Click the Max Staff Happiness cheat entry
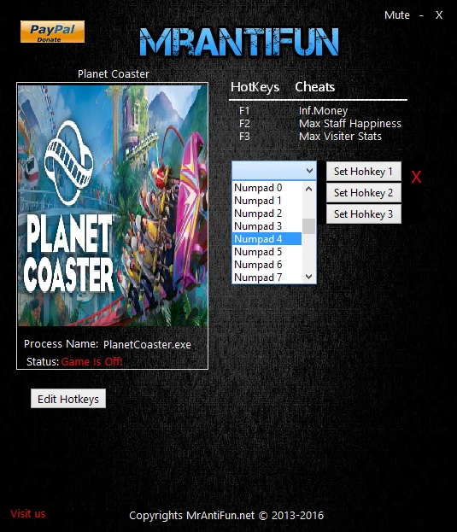This screenshot has width=457, height=532. pos(350,124)
